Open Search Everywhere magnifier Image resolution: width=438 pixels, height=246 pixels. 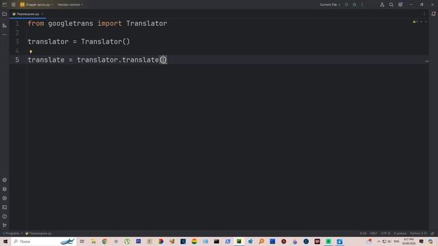pos(391,5)
